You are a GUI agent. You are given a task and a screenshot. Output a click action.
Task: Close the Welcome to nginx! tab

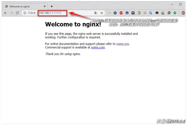(45, 6)
